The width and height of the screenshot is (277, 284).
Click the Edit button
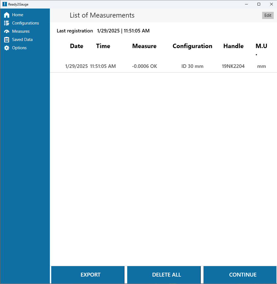point(268,15)
